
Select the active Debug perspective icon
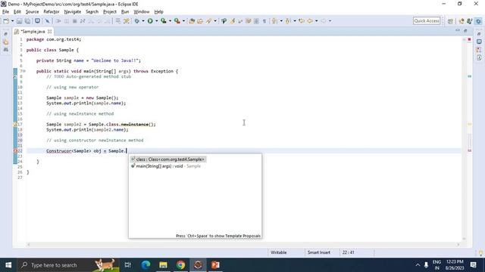pos(478,21)
